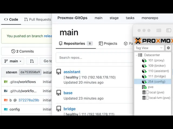Open commit hash da753550a9
The image size is (173, 129).
[x=30, y=72]
